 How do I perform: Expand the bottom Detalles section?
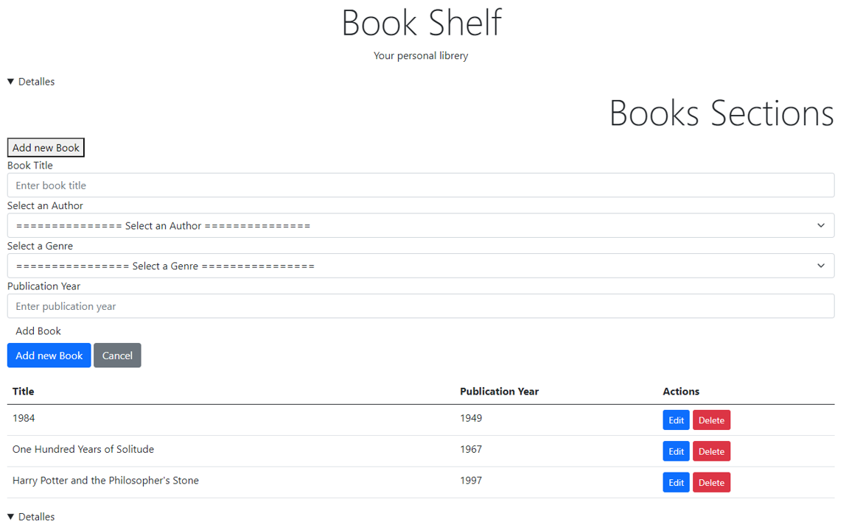point(30,516)
